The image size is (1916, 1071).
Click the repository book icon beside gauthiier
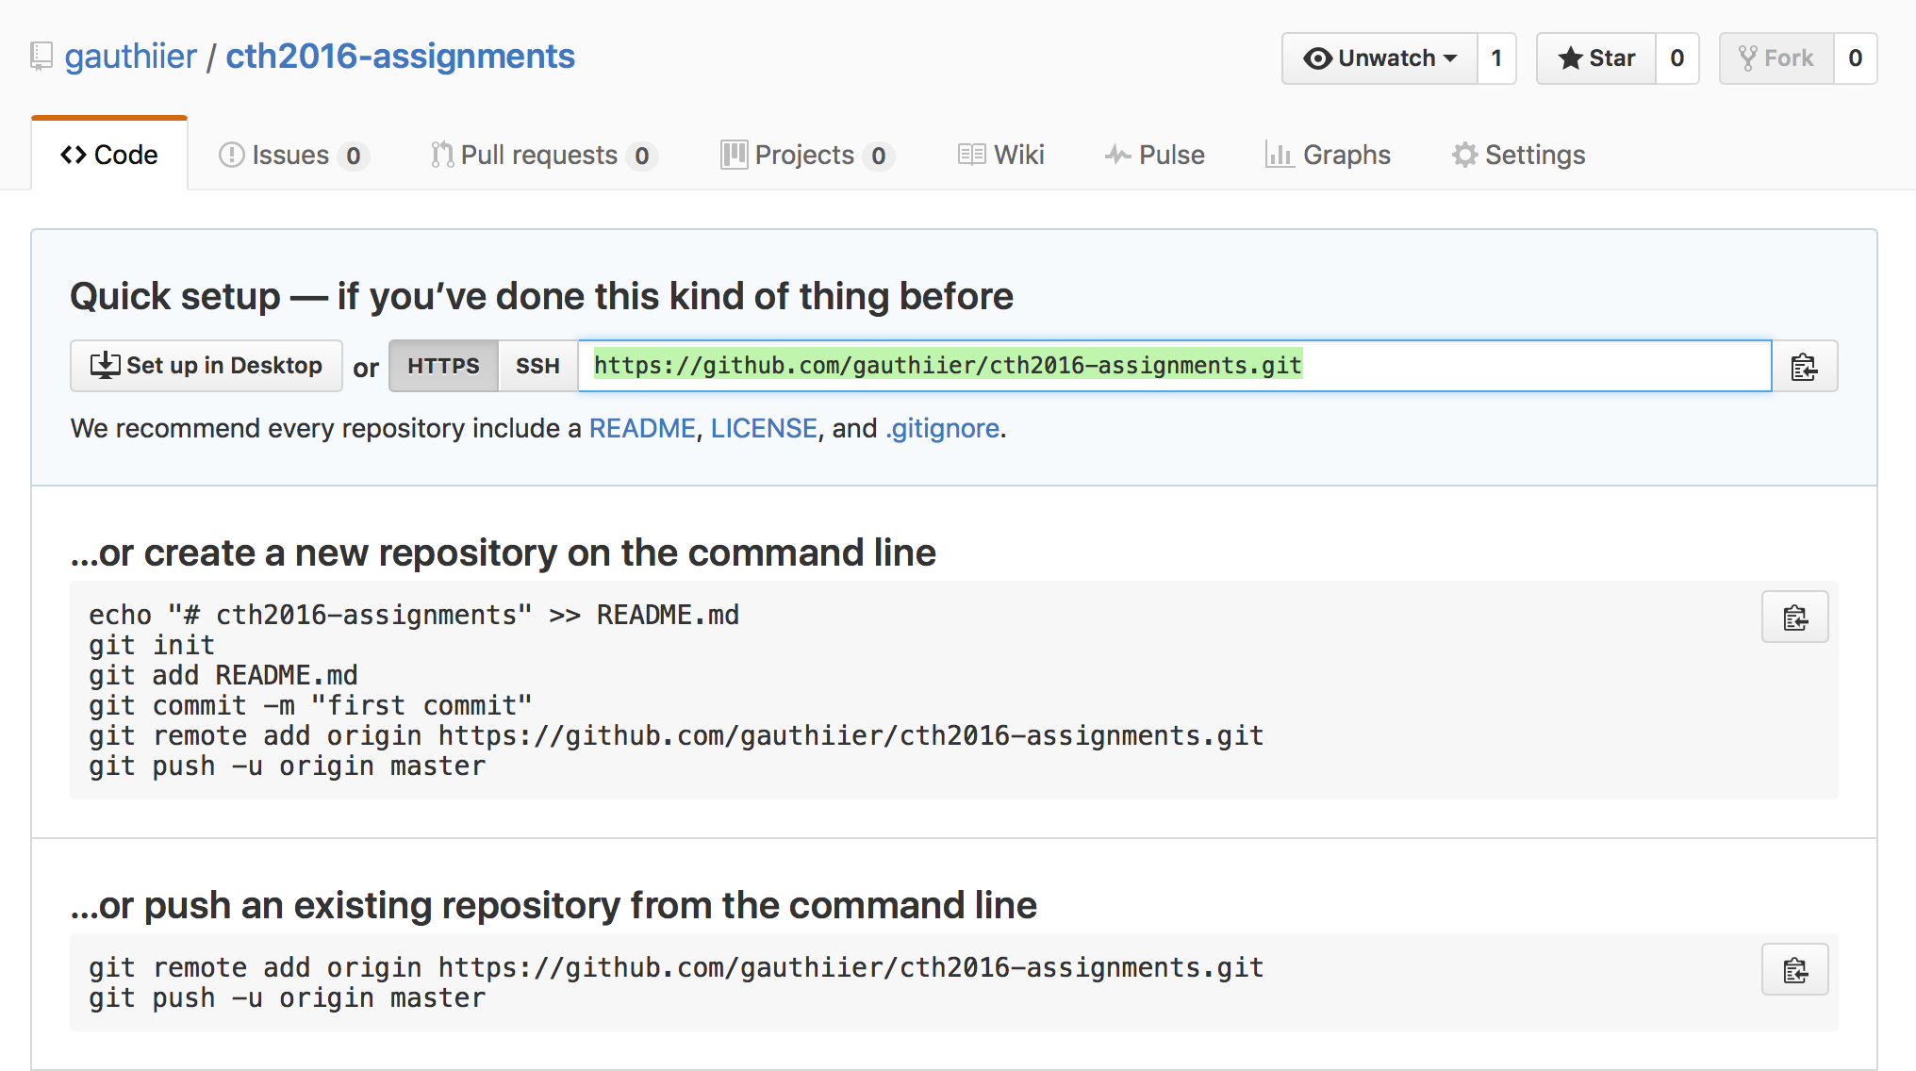(x=41, y=57)
